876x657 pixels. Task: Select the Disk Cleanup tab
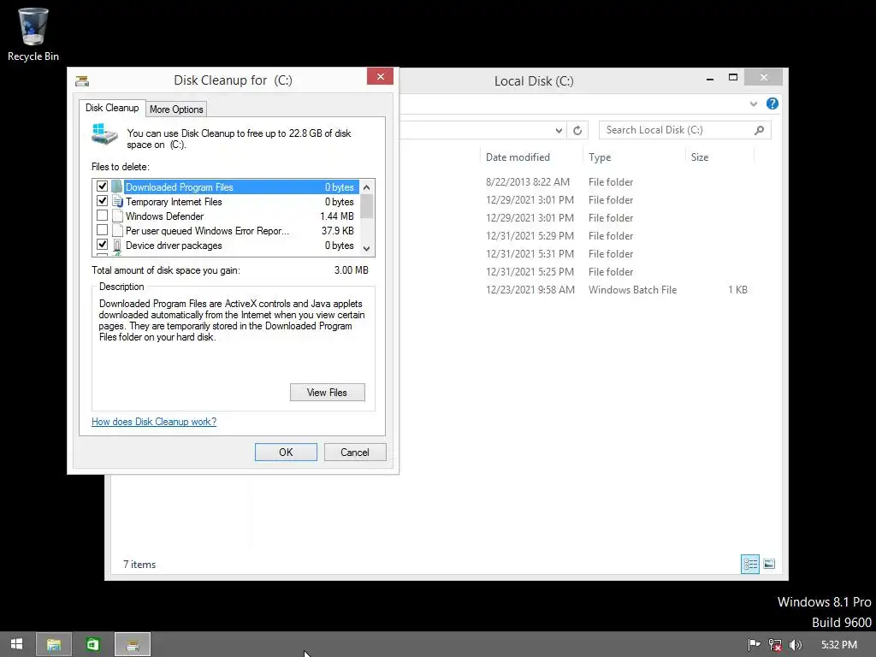click(x=112, y=108)
